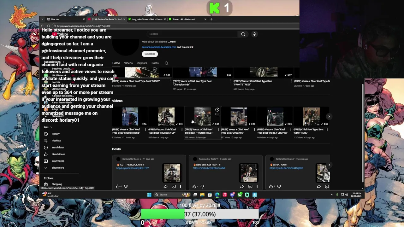Switch to channel Posts tab
This screenshot has height=227, width=404.
pos(155,63)
